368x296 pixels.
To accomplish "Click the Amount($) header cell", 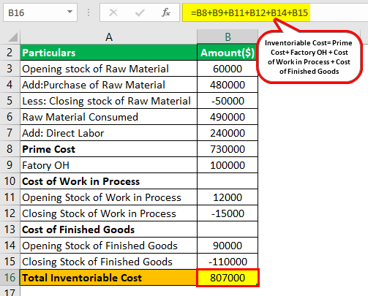I will (228, 53).
